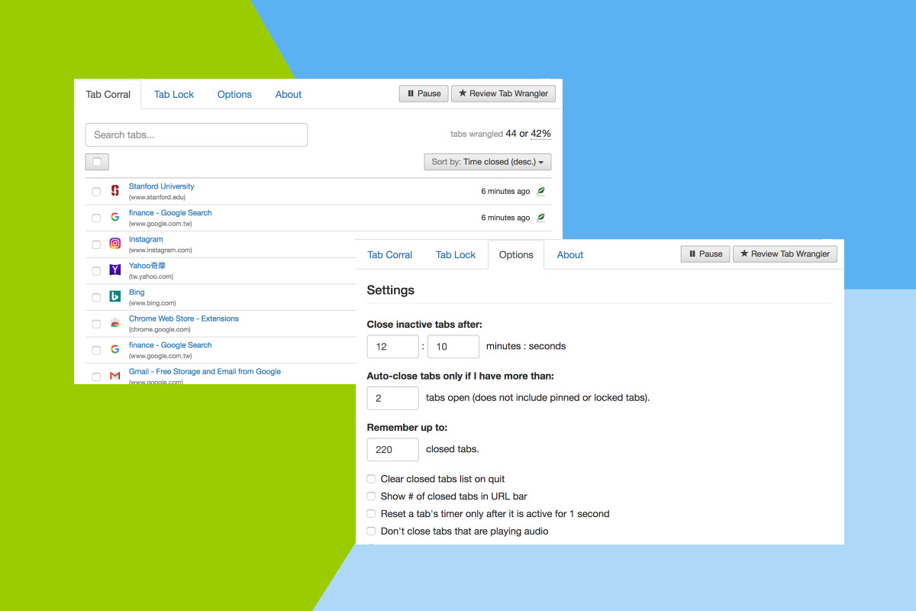Image resolution: width=916 pixels, height=611 pixels.
Task: Select the Bing row checkbox
Action: coord(96,298)
